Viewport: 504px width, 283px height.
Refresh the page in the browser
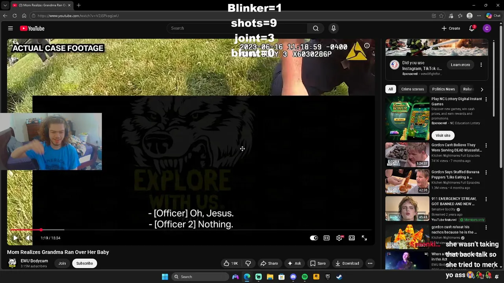click(x=15, y=16)
